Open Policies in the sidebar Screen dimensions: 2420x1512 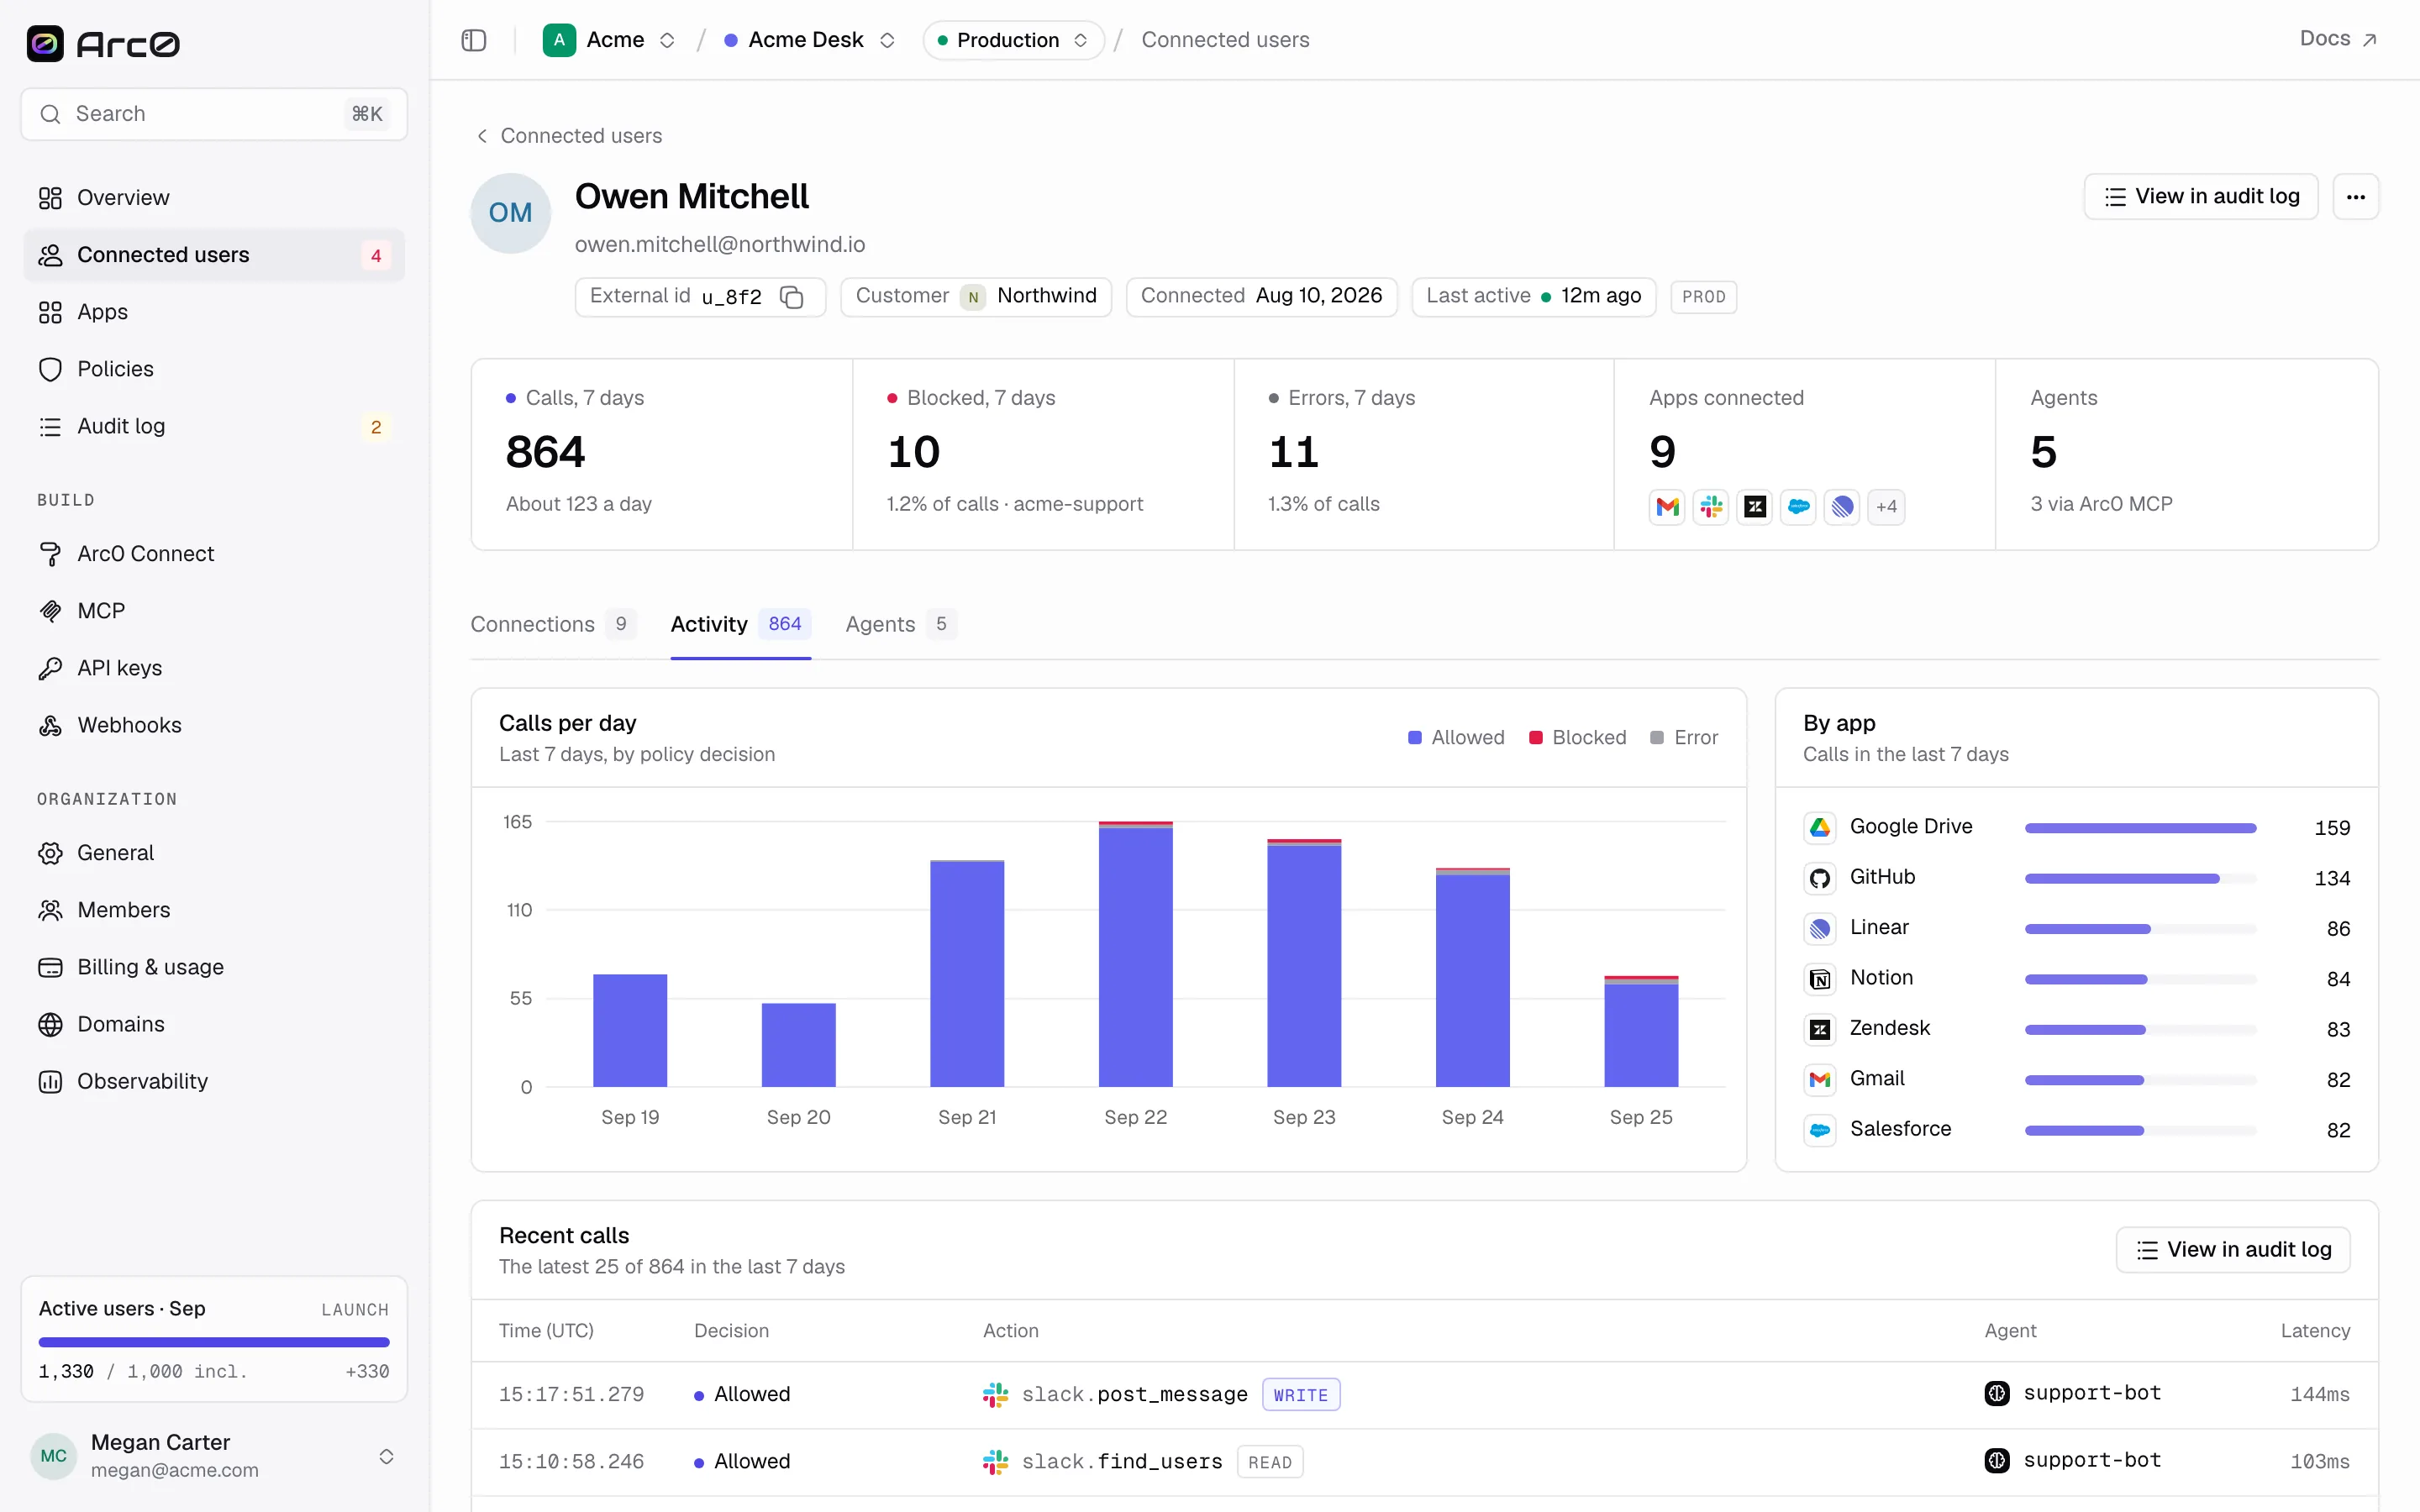[x=214, y=369]
